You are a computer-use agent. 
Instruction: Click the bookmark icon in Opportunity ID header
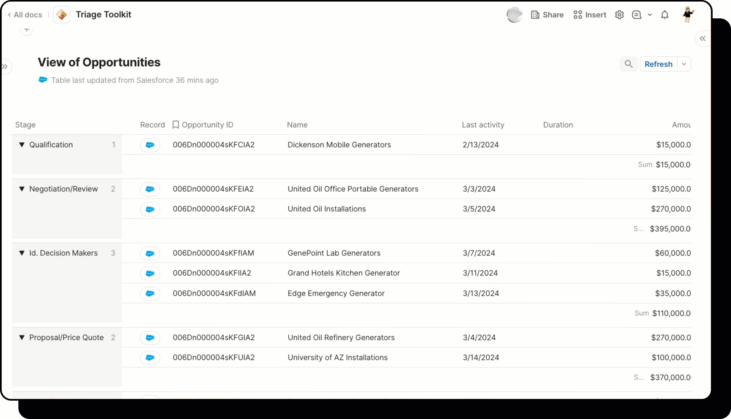pyautogui.click(x=176, y=125)
